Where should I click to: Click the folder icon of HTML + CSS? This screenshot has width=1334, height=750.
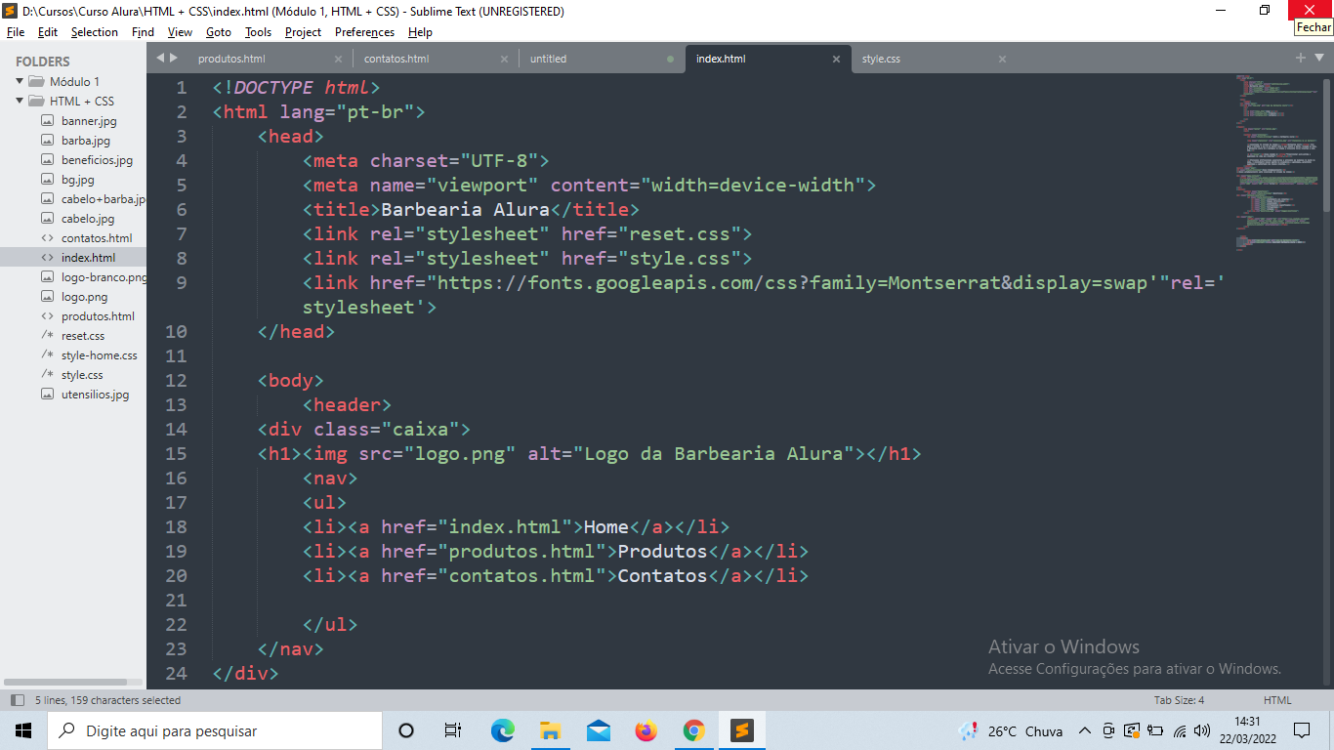coord(36,102)
